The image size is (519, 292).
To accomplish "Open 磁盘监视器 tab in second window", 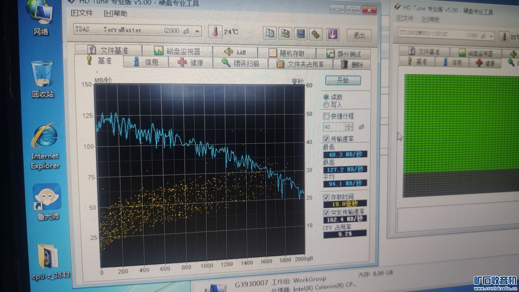I will (x=476, y=53).
